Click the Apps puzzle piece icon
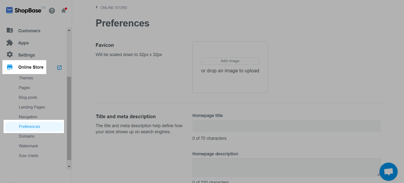This screenshot has width=404, height=183. 10,43
